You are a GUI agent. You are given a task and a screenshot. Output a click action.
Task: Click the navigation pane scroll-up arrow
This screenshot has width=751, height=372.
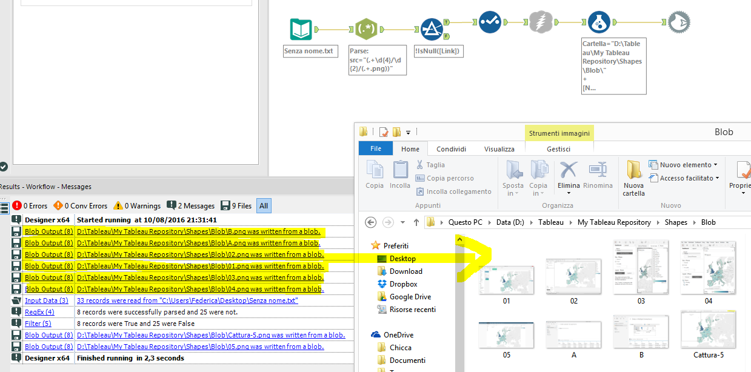[459, 239]
